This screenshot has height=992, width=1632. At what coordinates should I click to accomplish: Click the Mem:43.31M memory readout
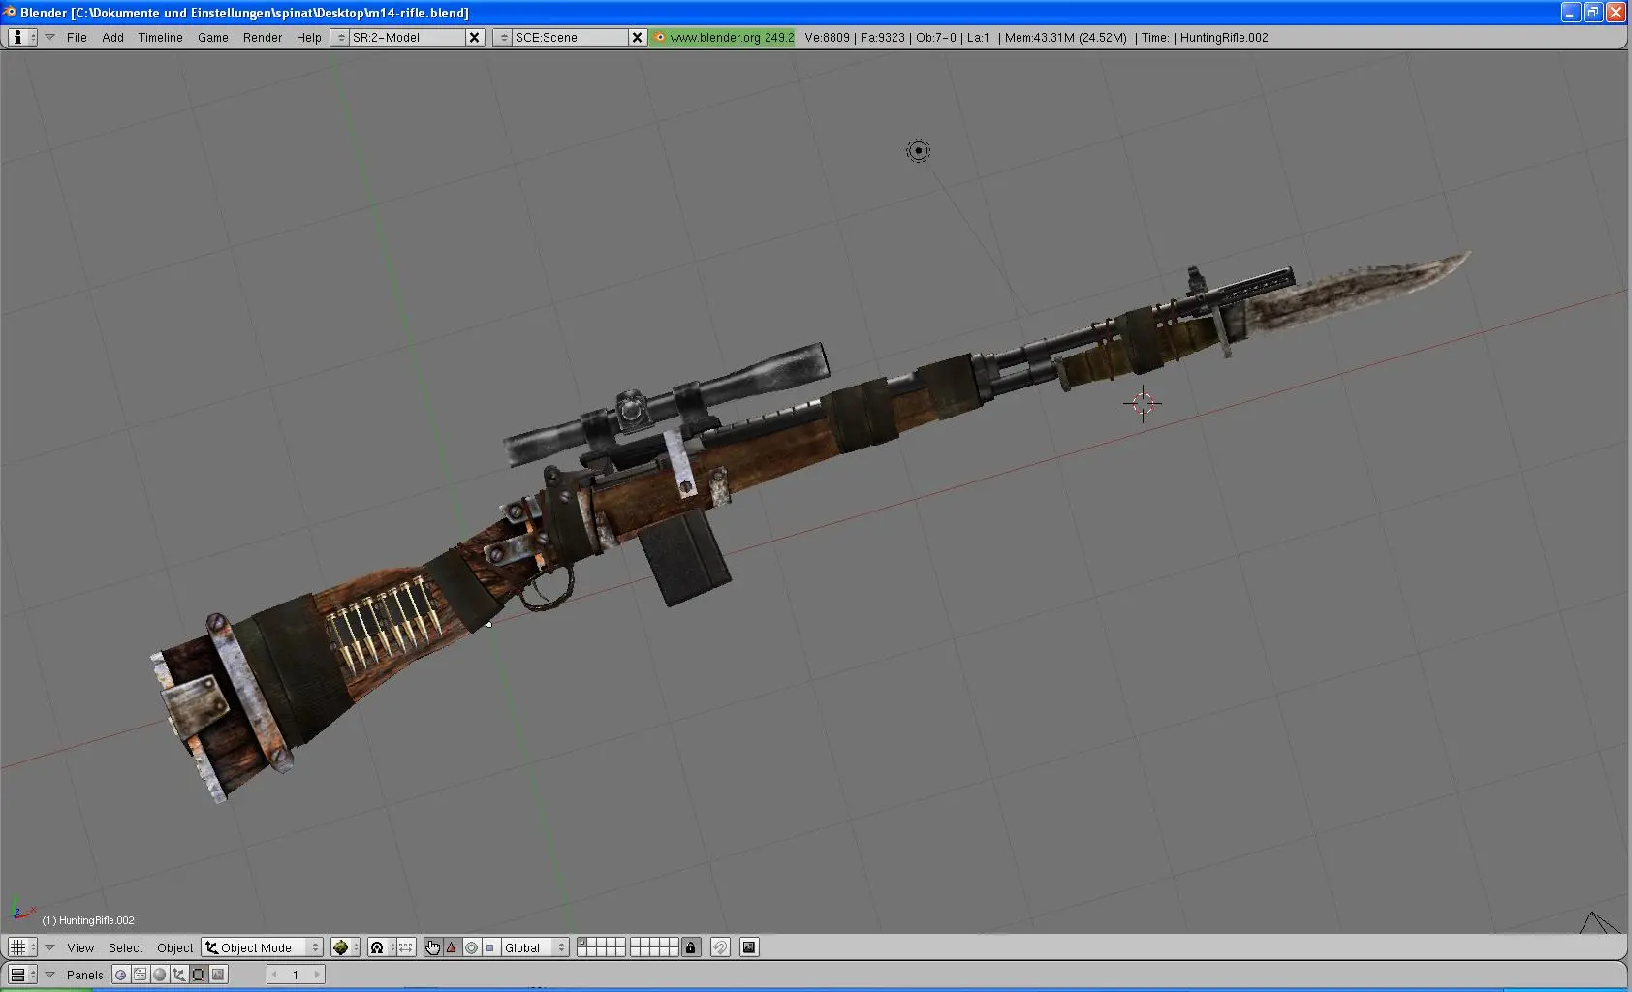click(1066, 37)
